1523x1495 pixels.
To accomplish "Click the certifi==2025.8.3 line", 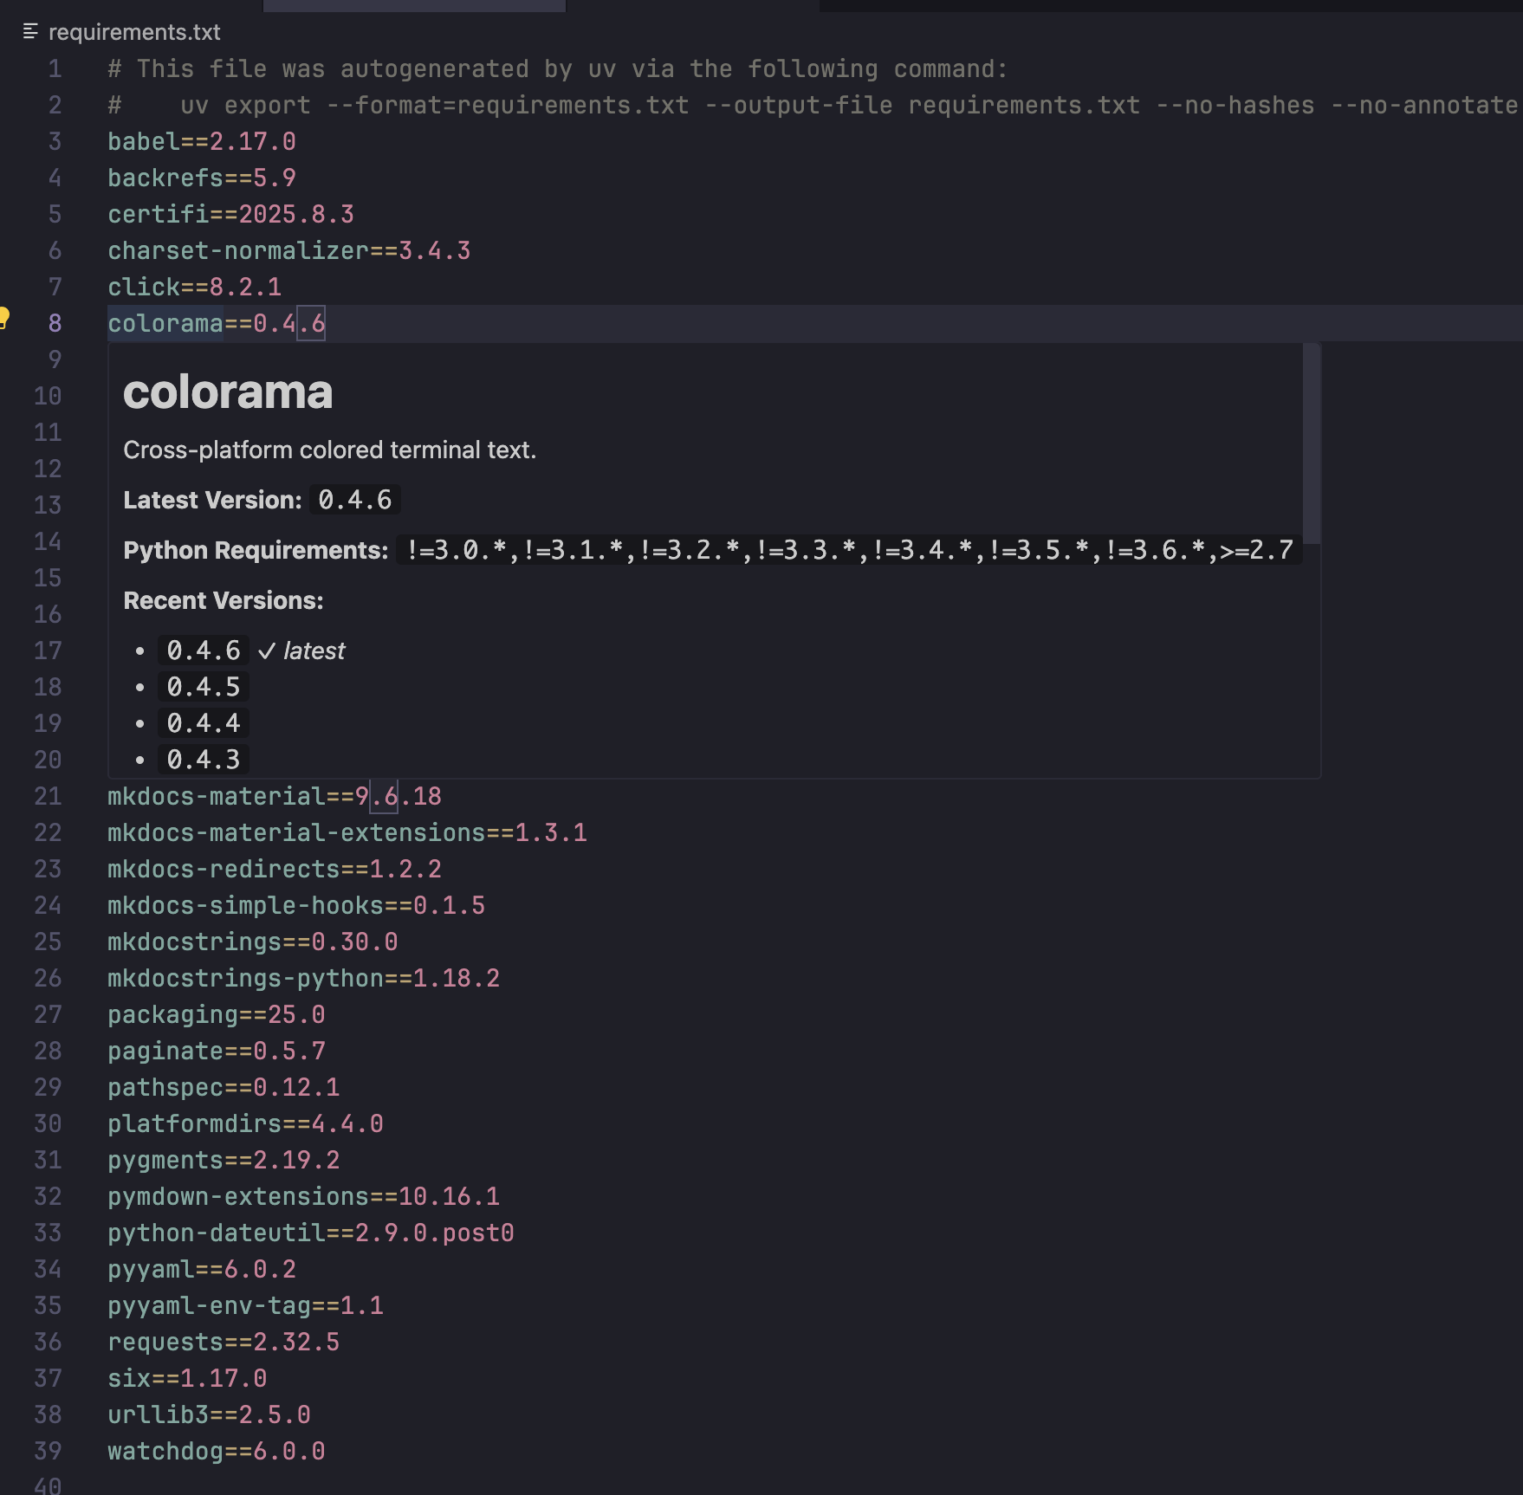I will click(230, 214).
